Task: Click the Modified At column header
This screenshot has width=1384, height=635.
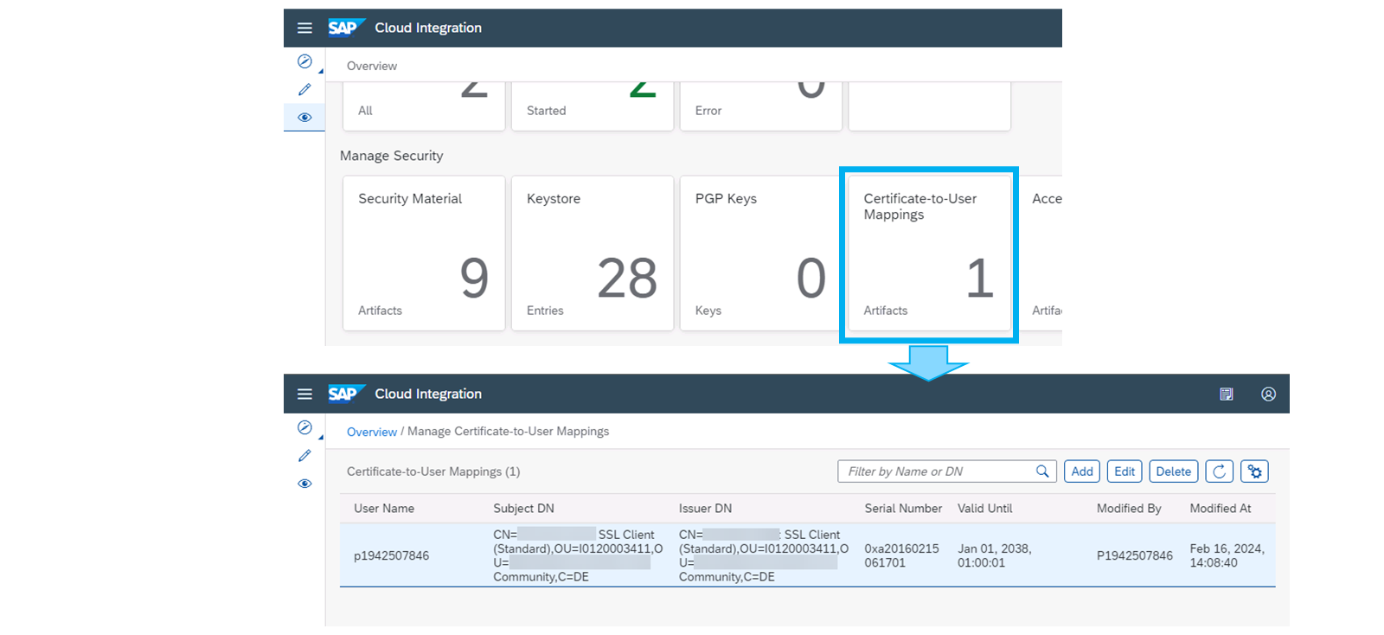Action: 1221,509
